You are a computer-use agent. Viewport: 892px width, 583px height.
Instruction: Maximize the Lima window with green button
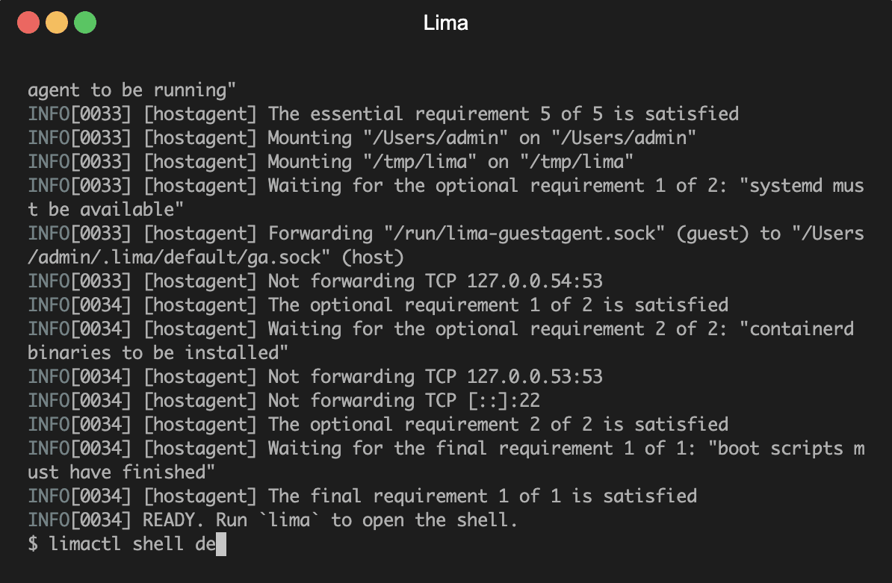click(85, 23)
